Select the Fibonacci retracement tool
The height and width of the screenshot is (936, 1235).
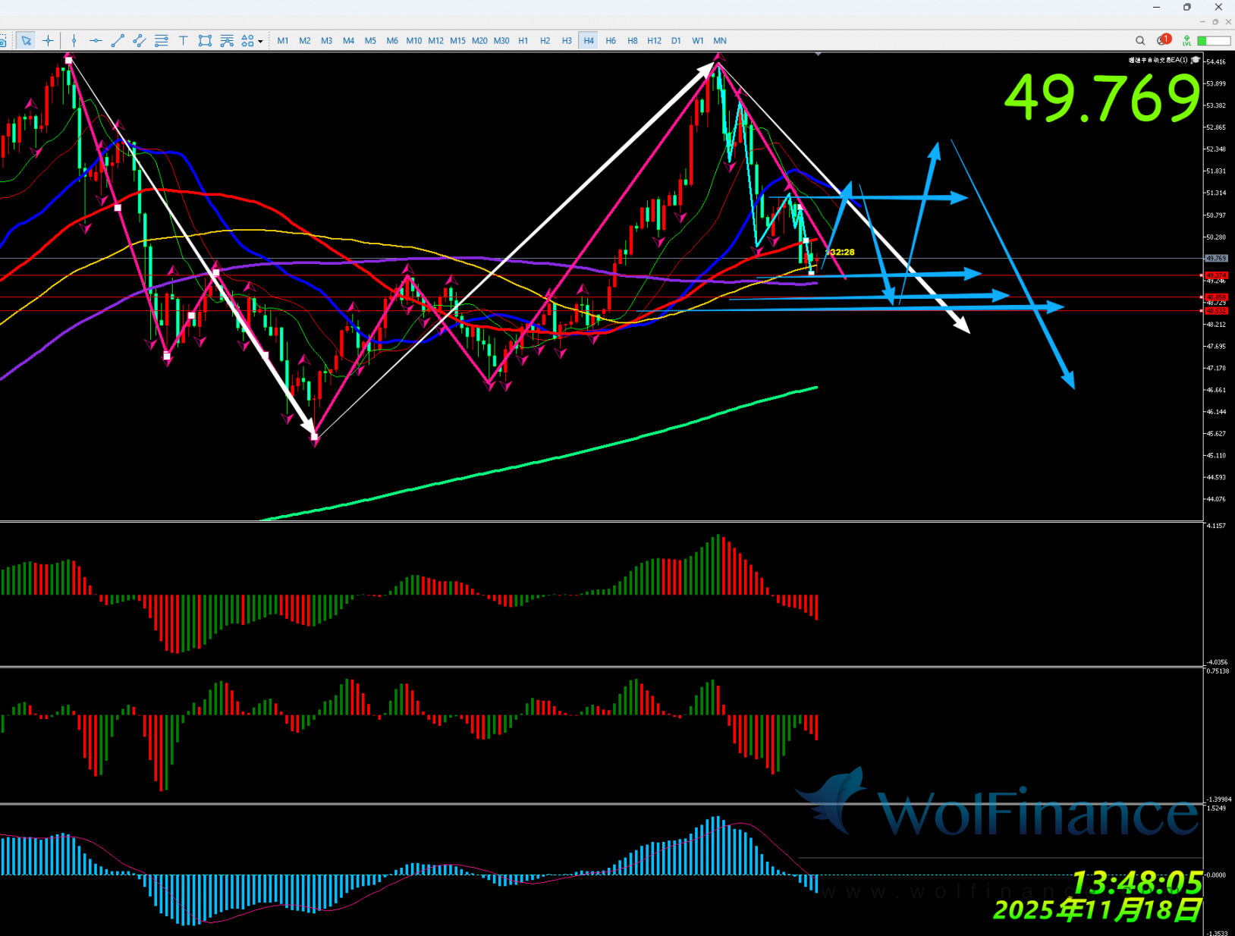(161, 41)
